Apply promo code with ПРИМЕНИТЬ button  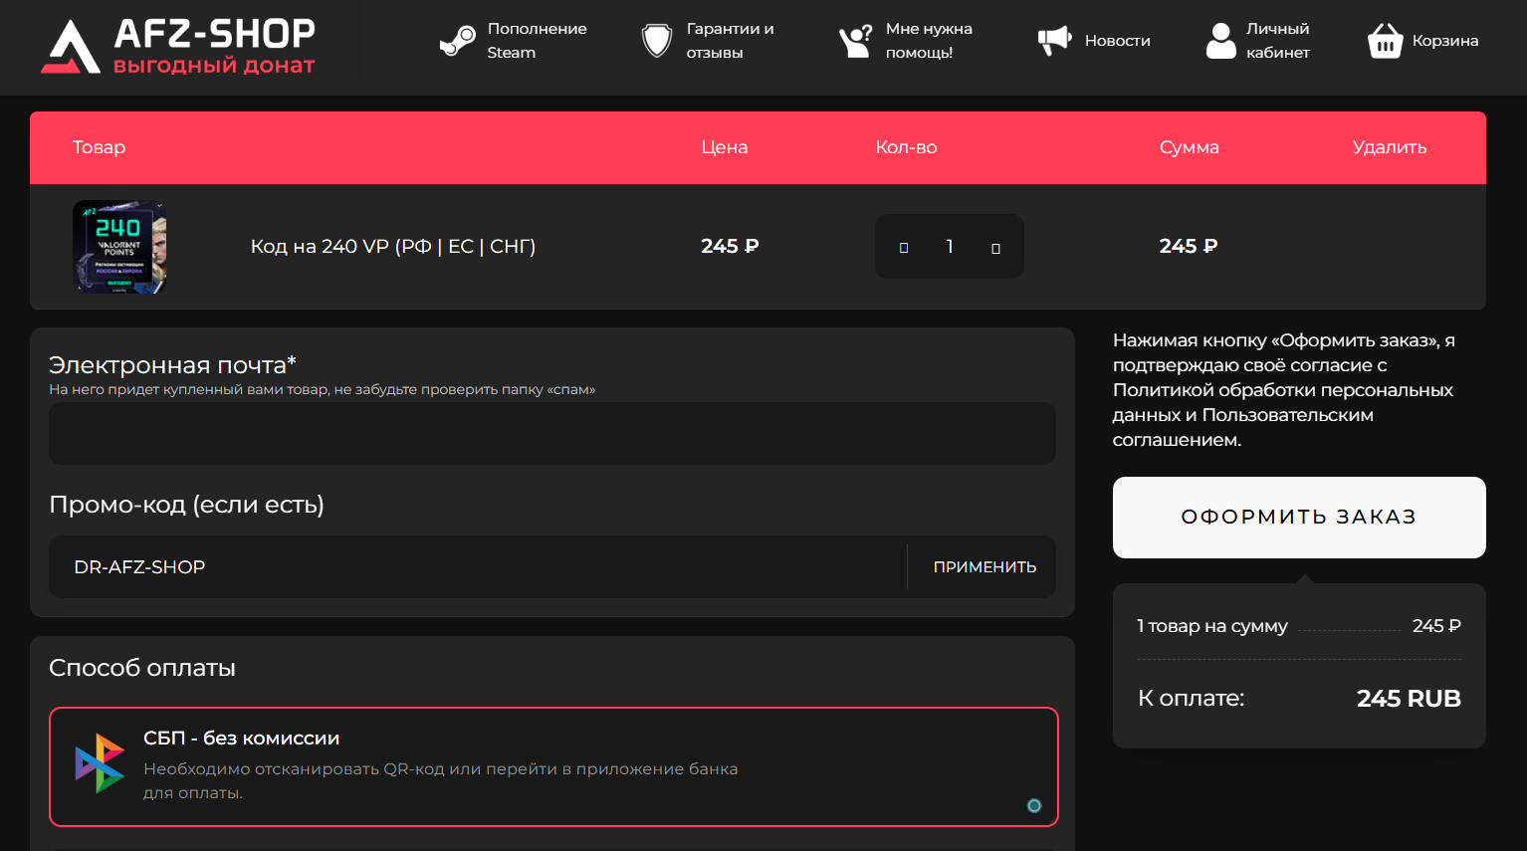point(984,566)
